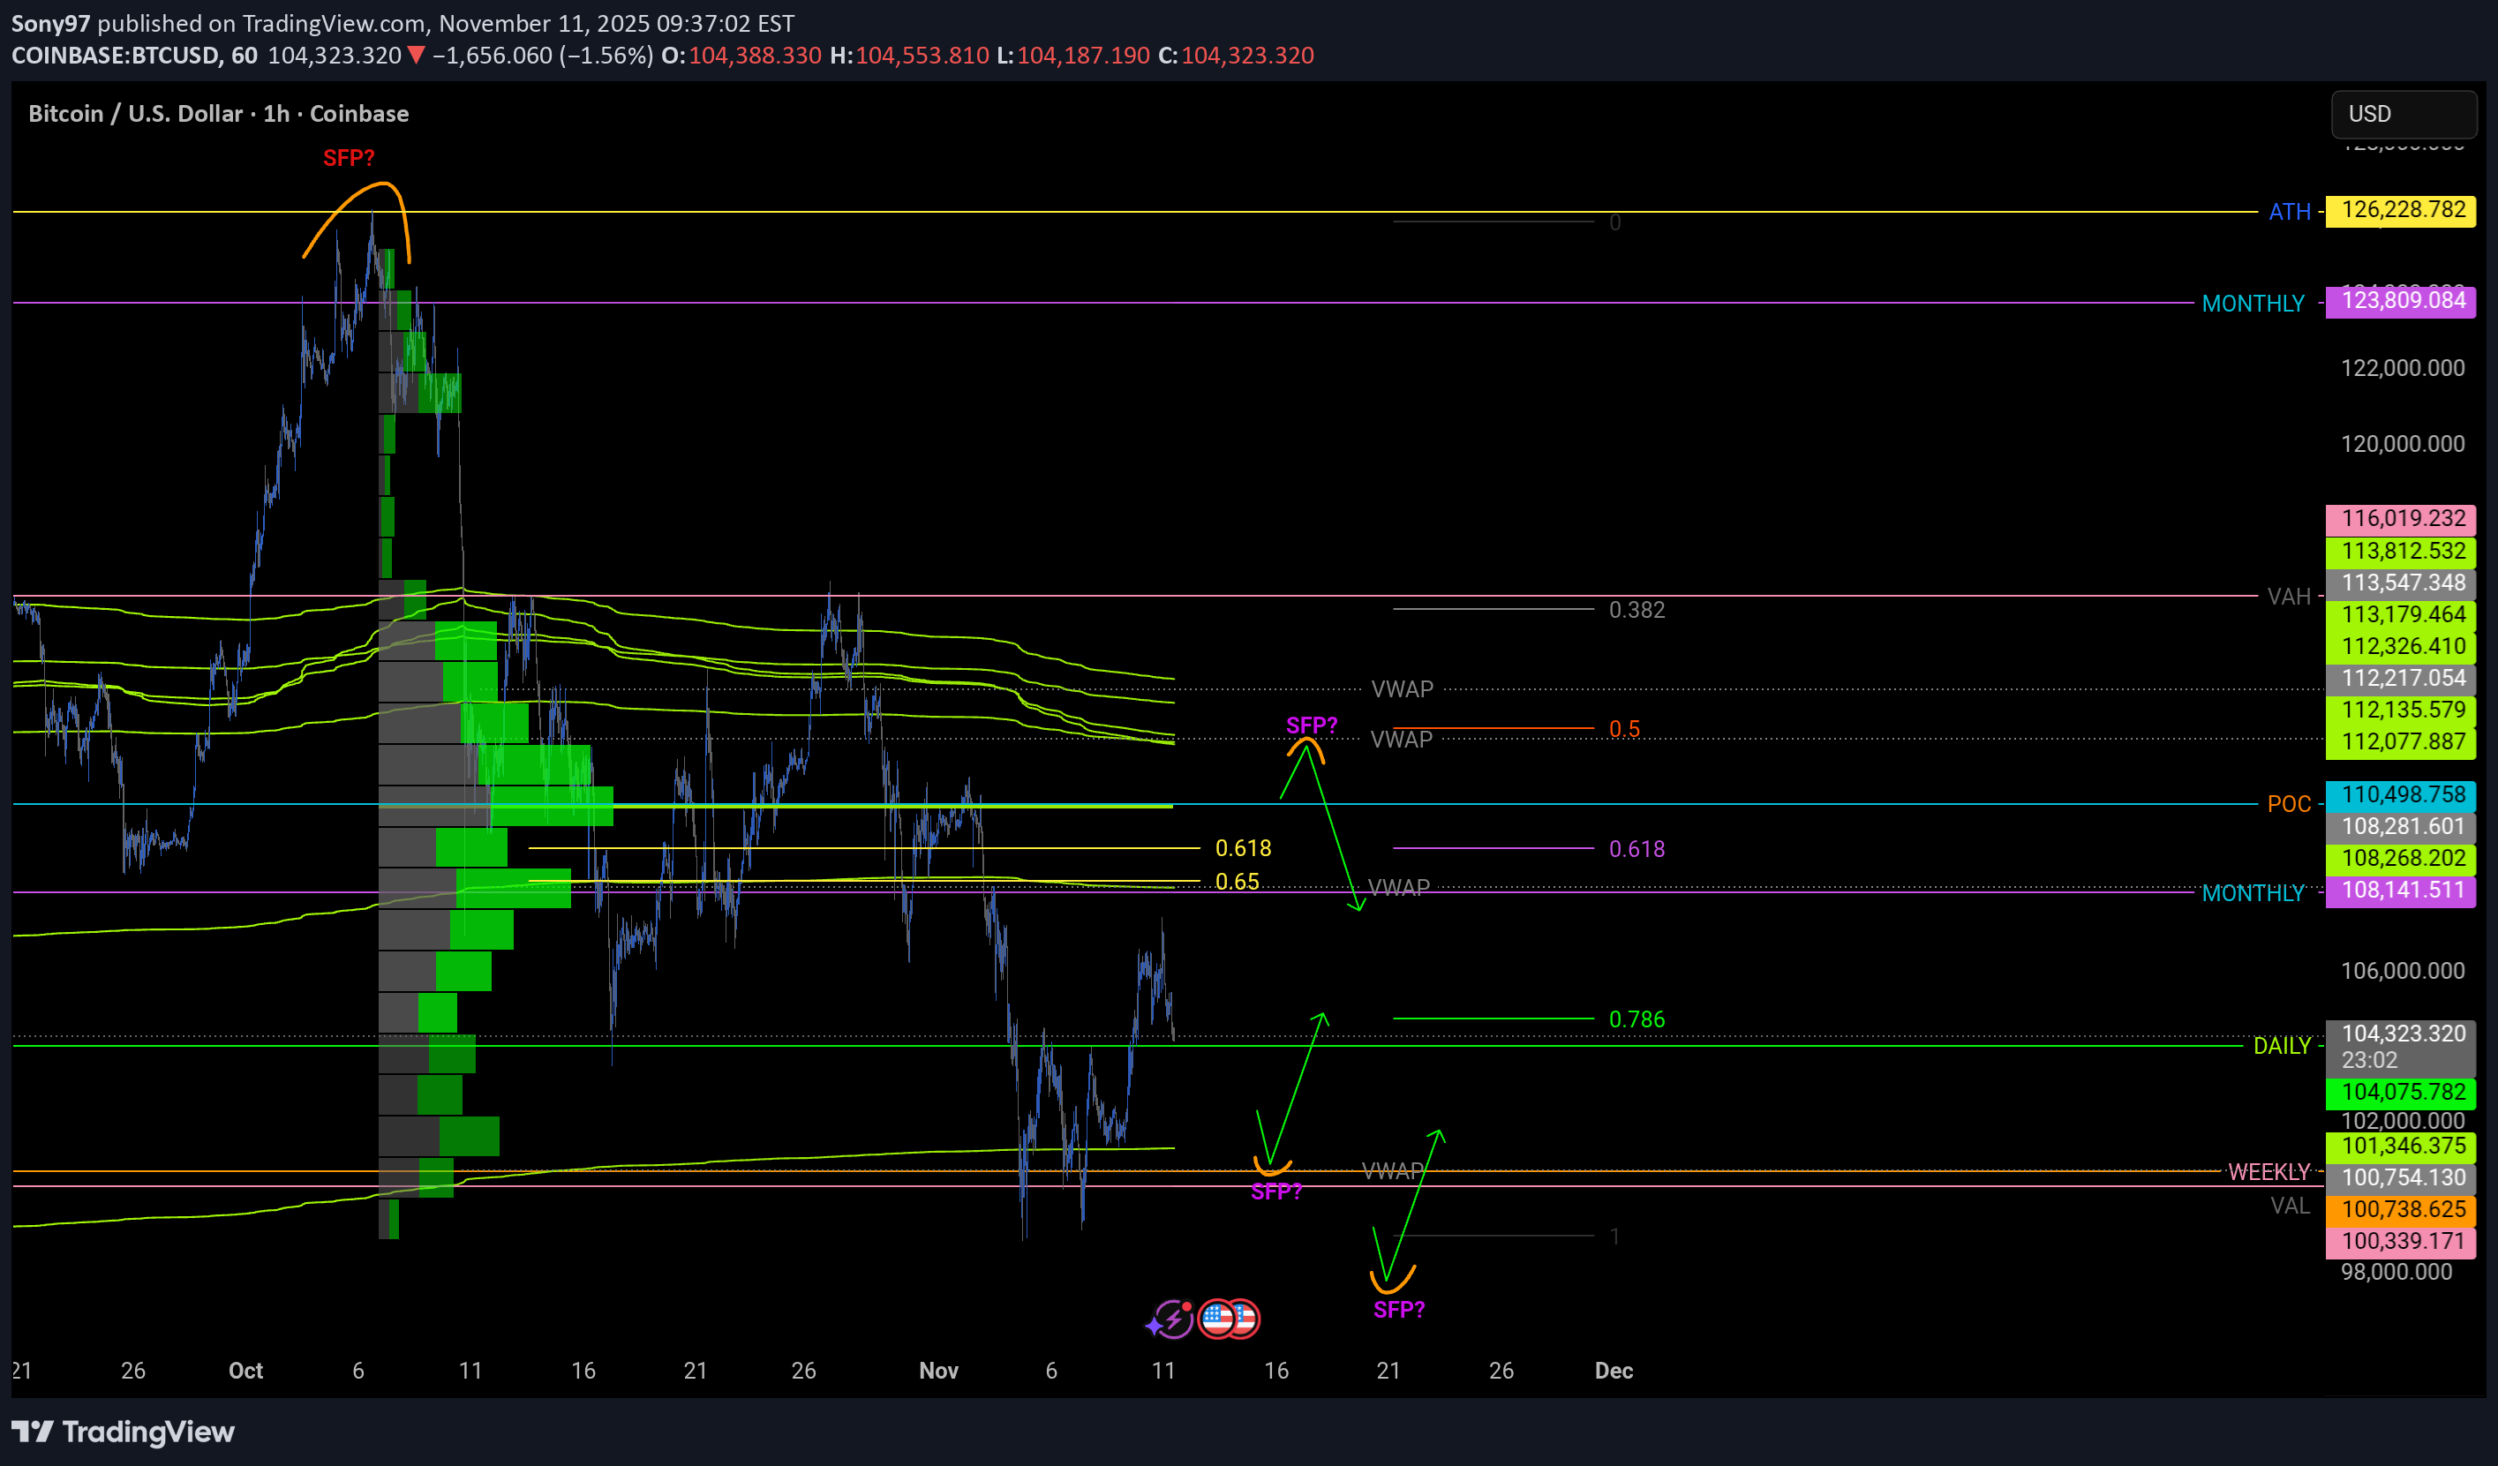Viewport: 2498px width, 1466px height.
Task: Click the red SFP? label at top
Action: (349, 159)
